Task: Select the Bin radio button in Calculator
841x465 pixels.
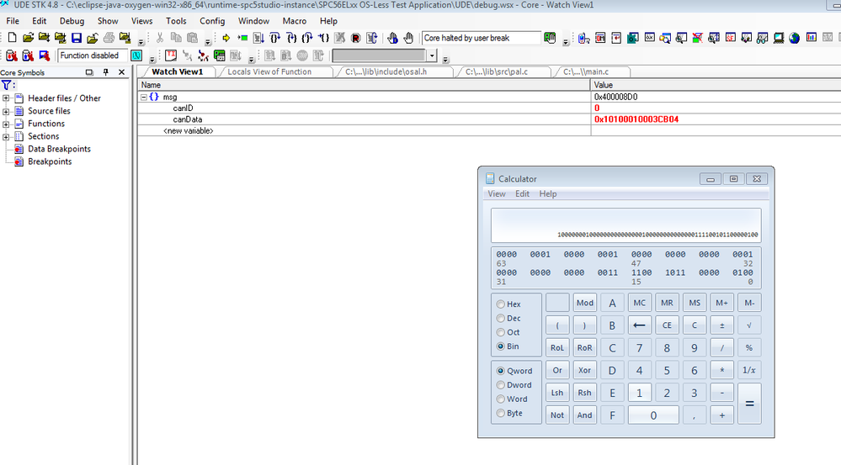Action: pyautogui.click(x=500, y=346)
